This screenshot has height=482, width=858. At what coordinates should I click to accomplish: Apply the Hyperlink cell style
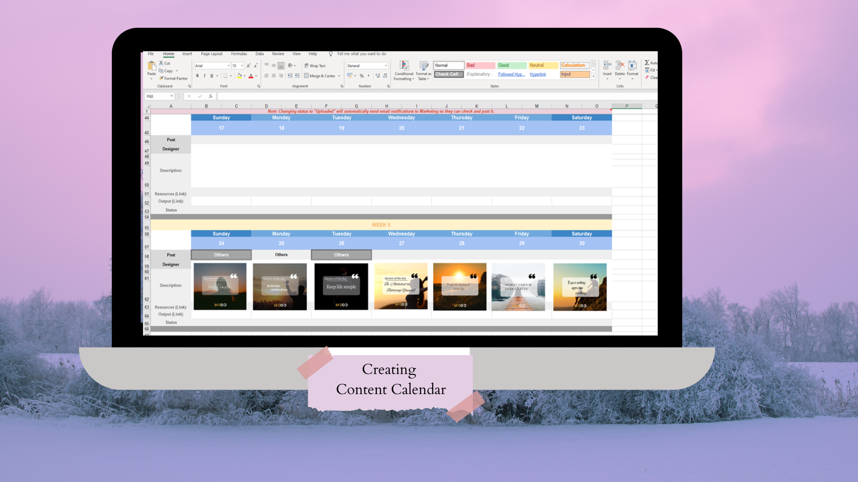coord(538,75)
